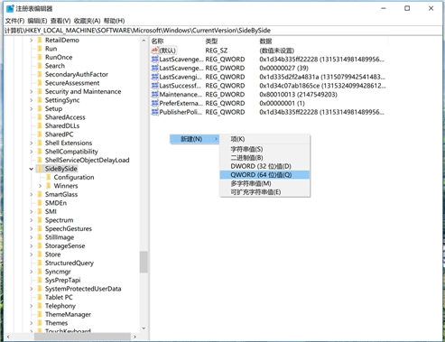Screen dimensions: 445x342
Task: Select the StructuredQuery tree item
Action: coord(70,263)
